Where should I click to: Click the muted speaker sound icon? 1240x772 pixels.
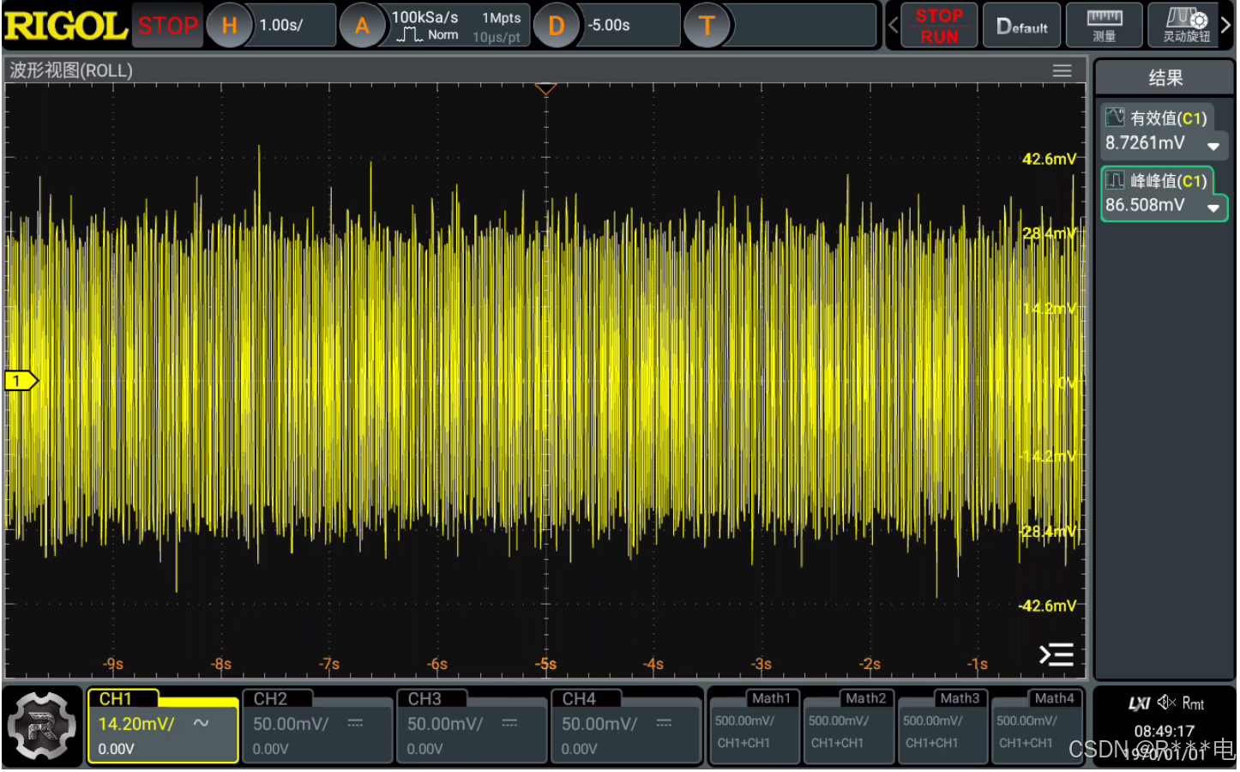click(1166, 703)
